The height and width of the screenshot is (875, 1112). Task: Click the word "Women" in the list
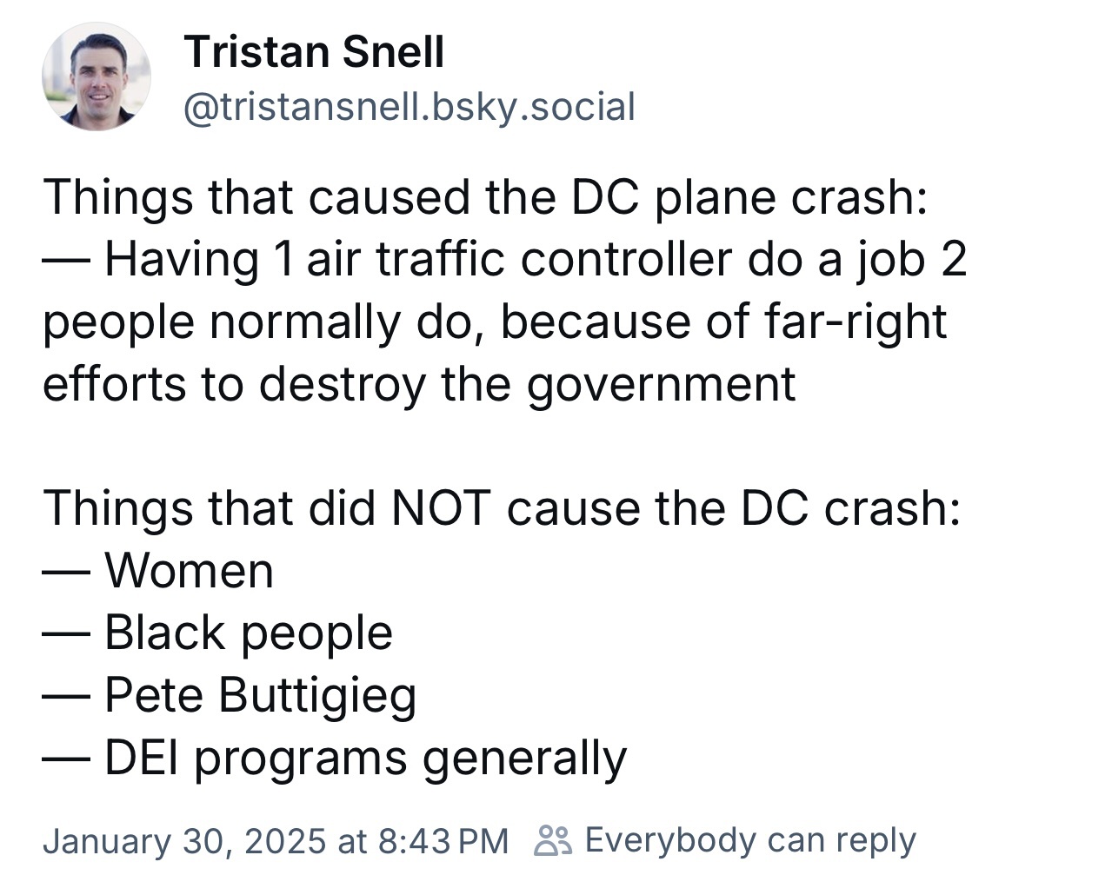pyautogui.click(x=189, y=570)
